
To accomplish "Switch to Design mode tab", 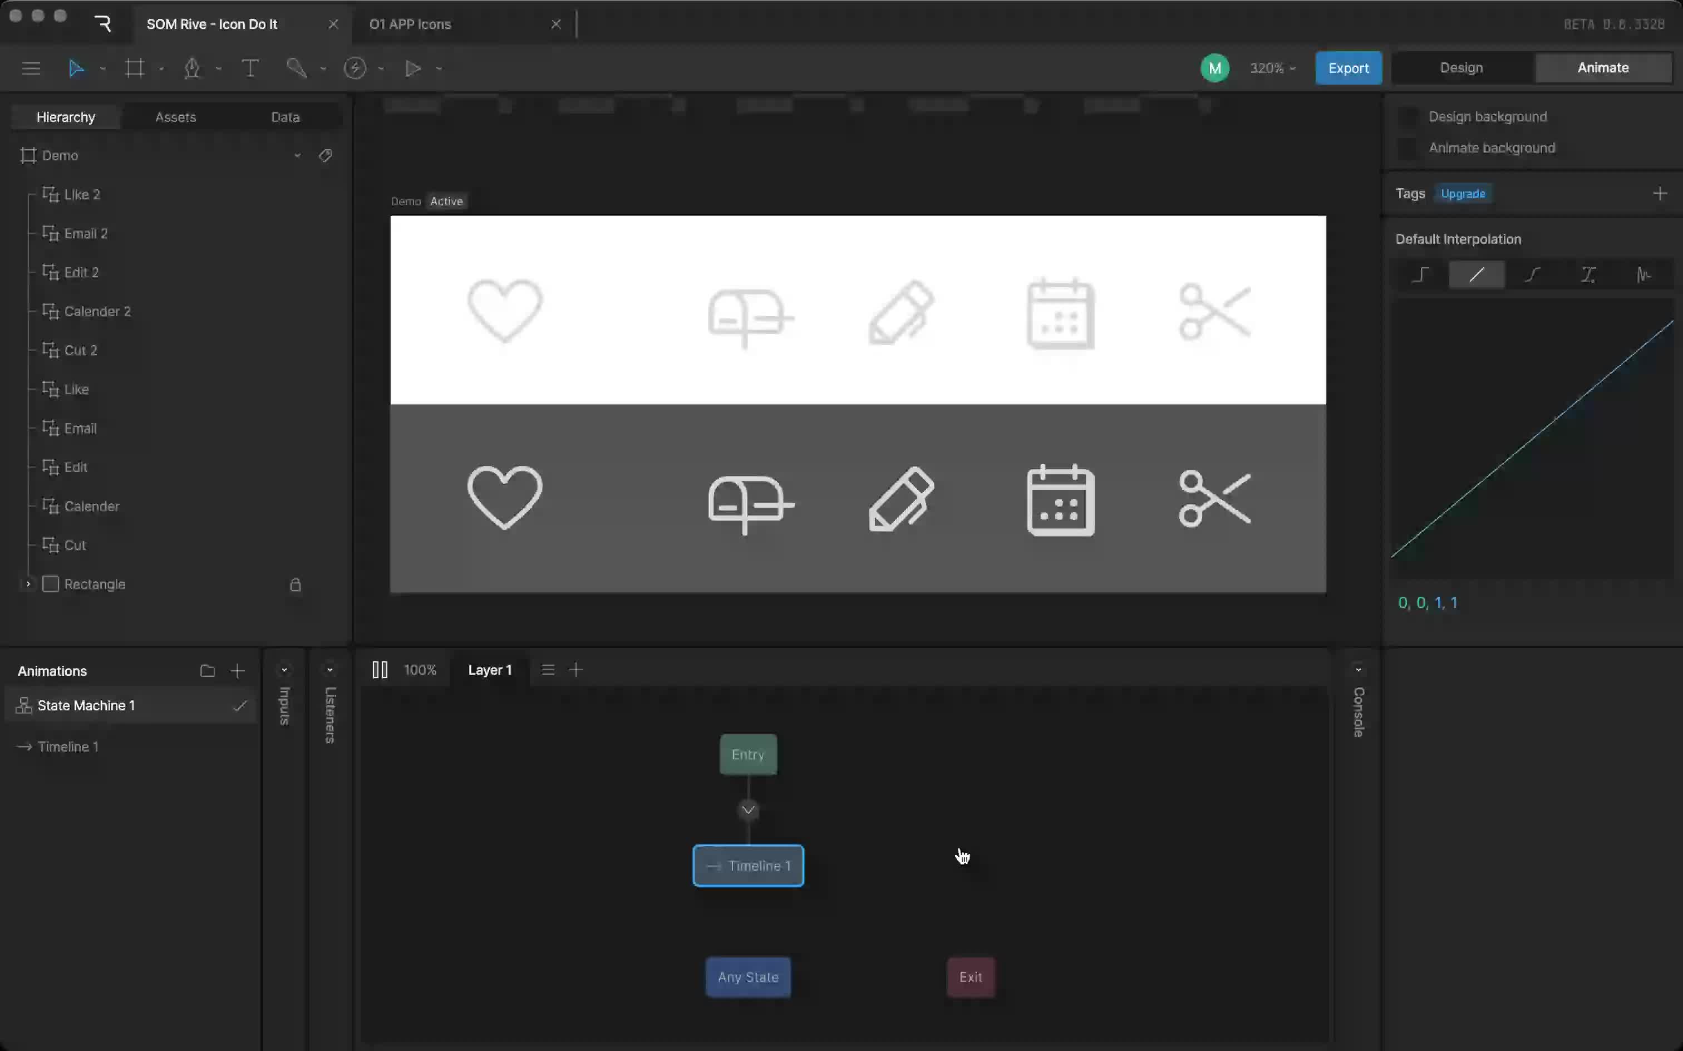I will [1461, 68].
